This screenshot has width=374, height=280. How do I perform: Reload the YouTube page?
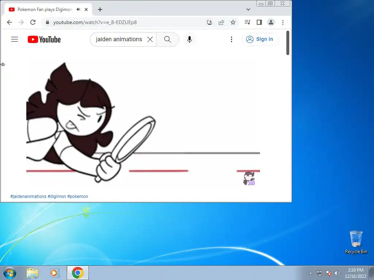point(33,22)
